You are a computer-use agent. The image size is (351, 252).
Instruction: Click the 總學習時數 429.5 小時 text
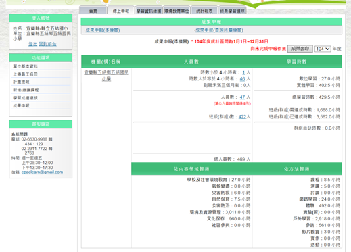coord(317,97)
